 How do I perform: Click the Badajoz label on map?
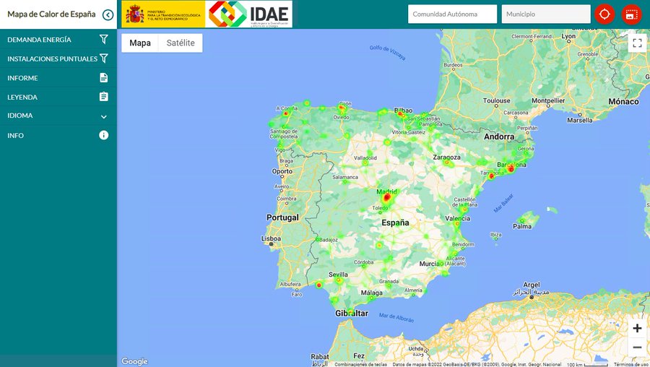329,240
